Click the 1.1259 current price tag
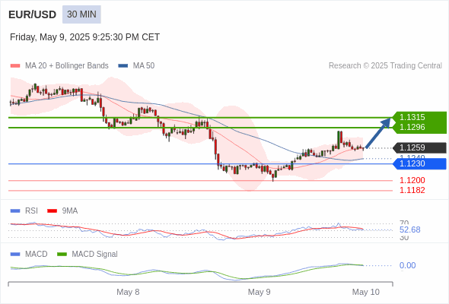The image size is (449, 304). (420, 148)
